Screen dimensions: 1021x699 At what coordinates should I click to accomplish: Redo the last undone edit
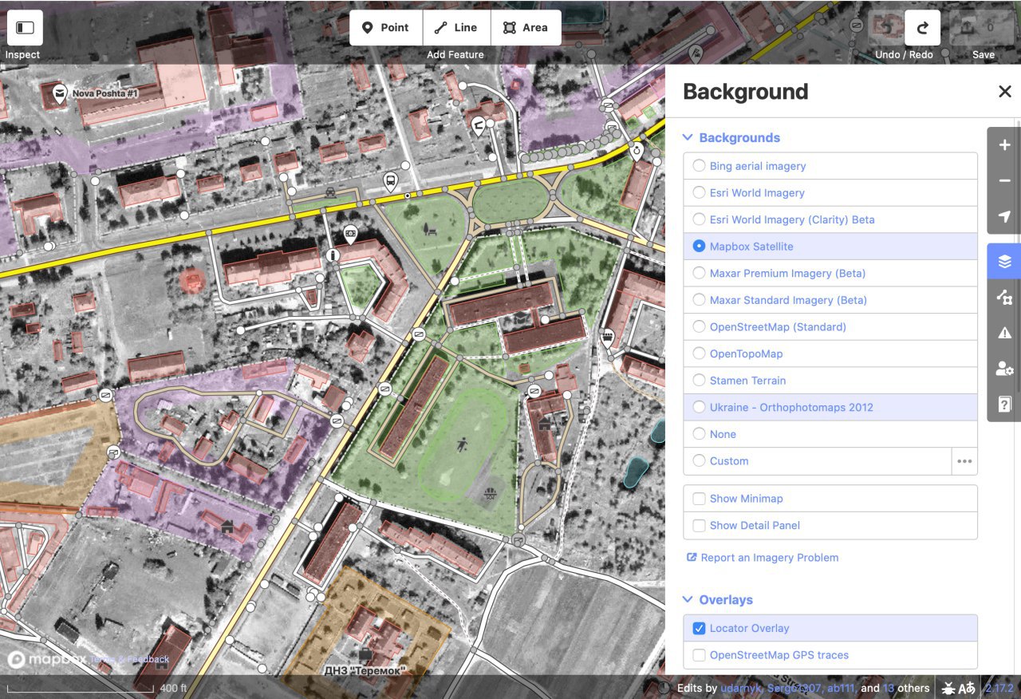click(922, 27)
